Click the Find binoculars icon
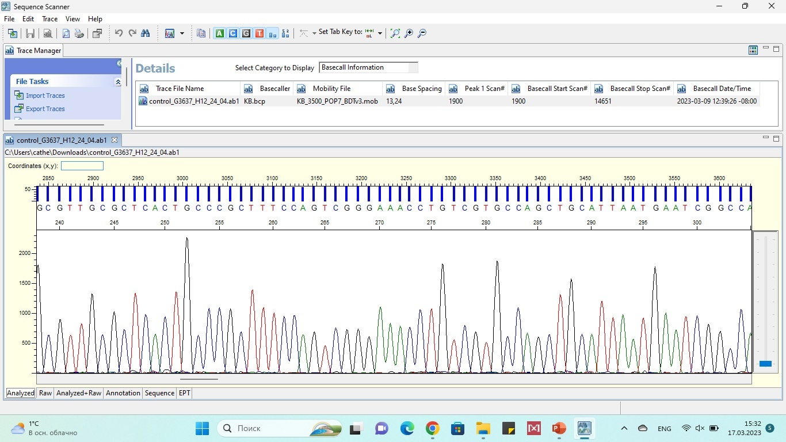Viewport: 786px width, 442px height. (x=146, y=33)
